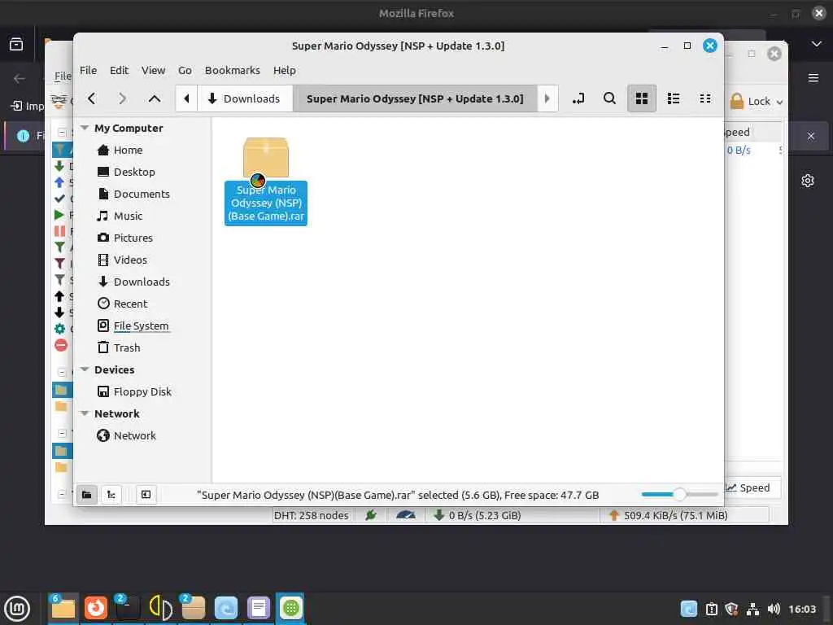Open the File menu in Nemo
Viewport: 833px width, 625px height.
click(x=88, y=70)
